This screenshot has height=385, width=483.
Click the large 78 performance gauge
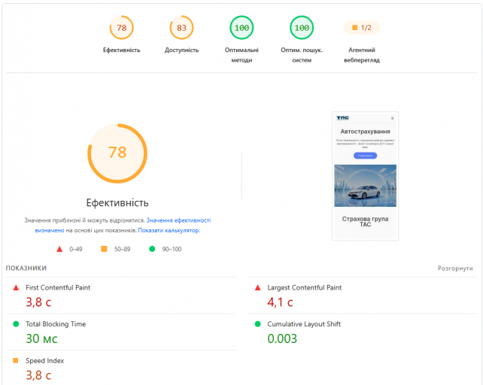point(117,153)
